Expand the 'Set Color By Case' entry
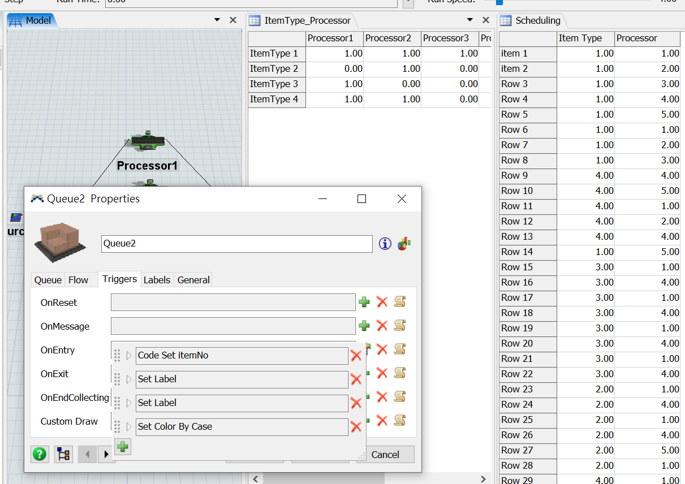 click(128, 427)
